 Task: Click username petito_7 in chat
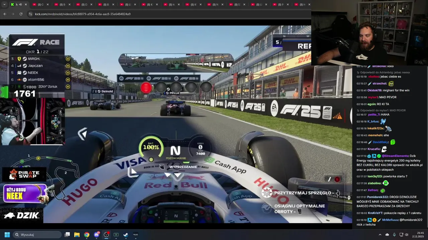(373, 115)
